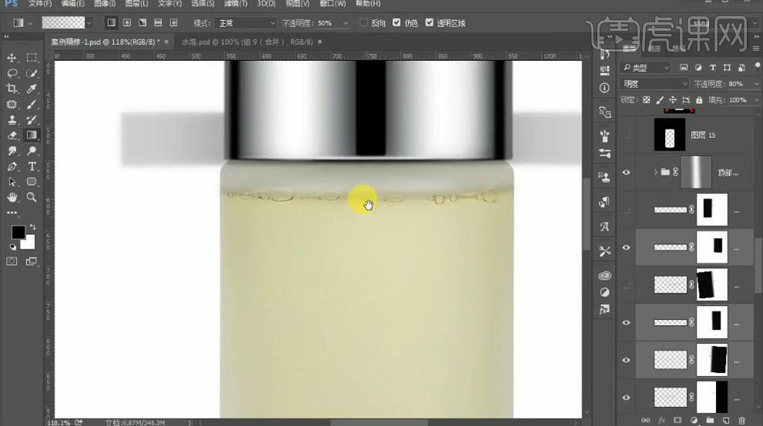Close the 水泡.psd tab
763x426 pixels.
[x=320, y=42]
